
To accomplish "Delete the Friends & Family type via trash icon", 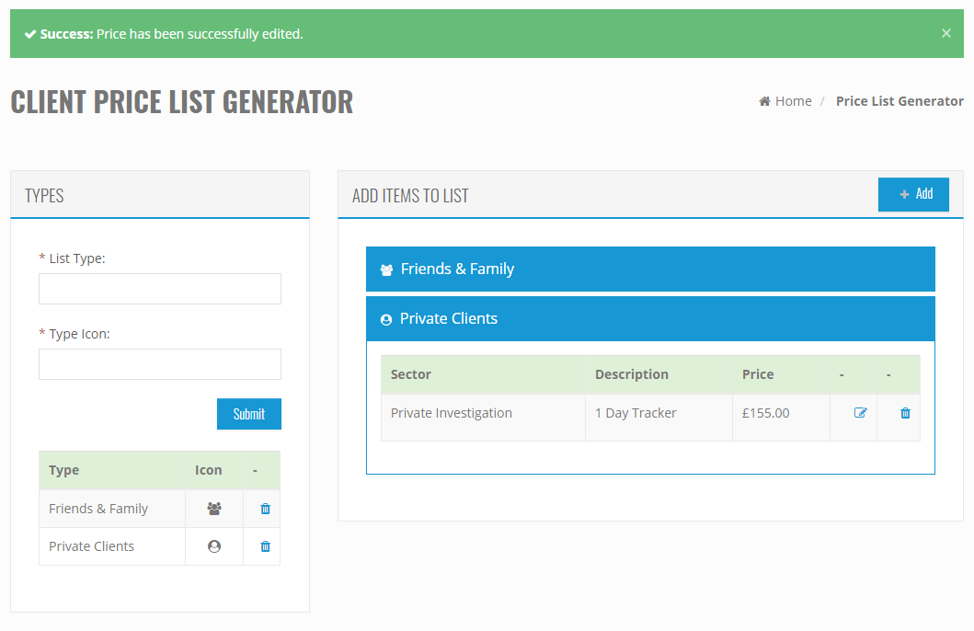I will pyautogui.click(x=262, y=508).
